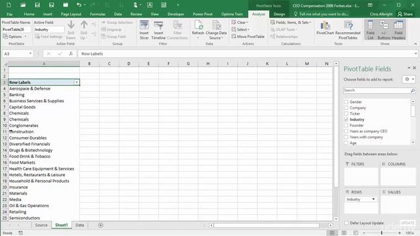Click the Save icon in quick access toolbar
The image size is (420, 236).
pos(37,5)
